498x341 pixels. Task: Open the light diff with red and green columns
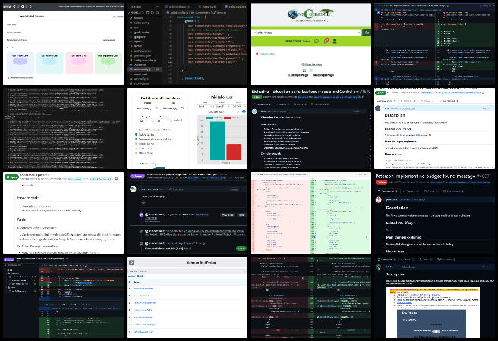(x=310, y=213)
